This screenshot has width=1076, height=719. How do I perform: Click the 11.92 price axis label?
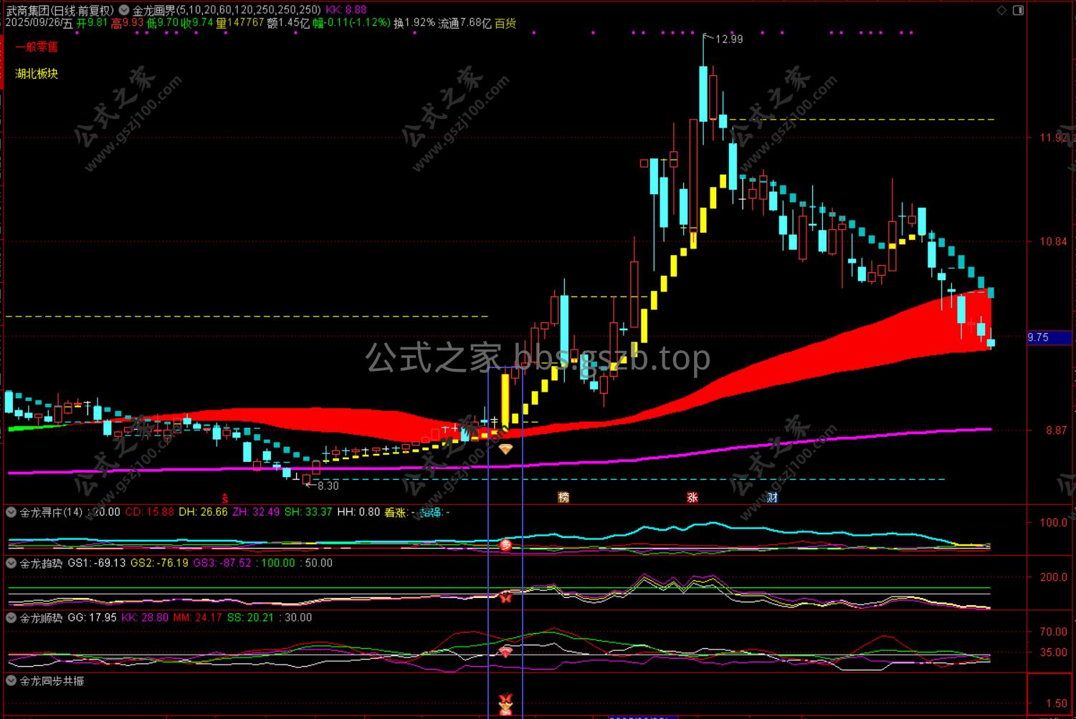[1054, 137]
